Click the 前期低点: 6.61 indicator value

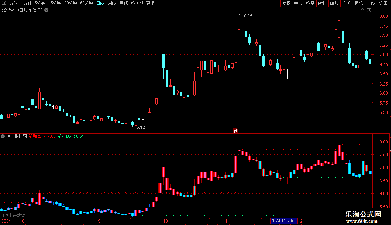pyautogui.click(x=71, y=136)
